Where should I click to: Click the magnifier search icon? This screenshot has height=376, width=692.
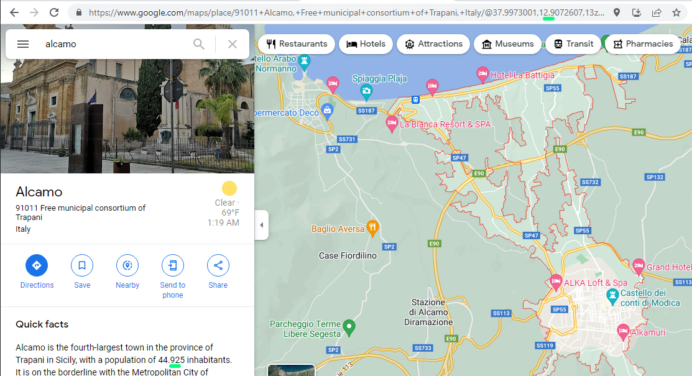click(199, 44)
